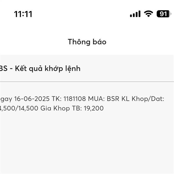
Task: Tap the TK account label
Action: click(57, 99)
